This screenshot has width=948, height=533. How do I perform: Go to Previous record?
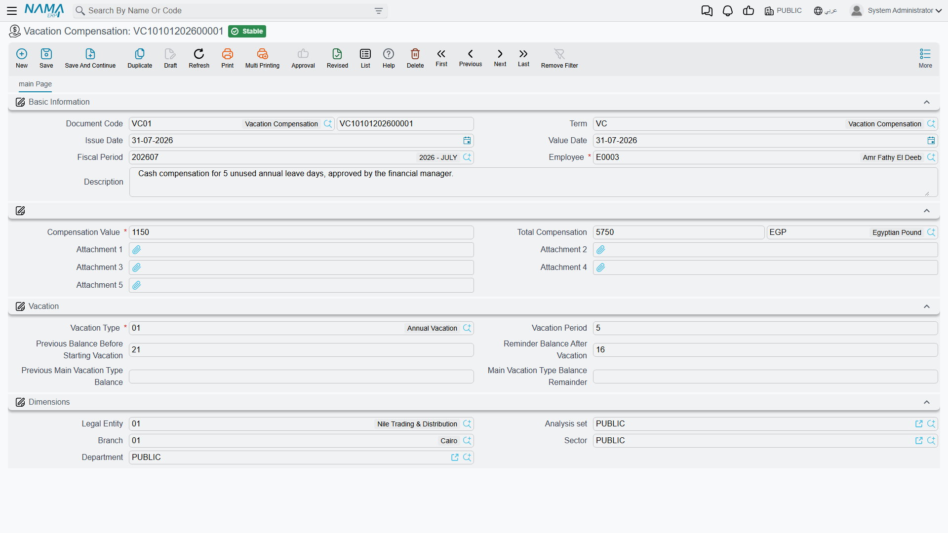click(x=471, y=58)
